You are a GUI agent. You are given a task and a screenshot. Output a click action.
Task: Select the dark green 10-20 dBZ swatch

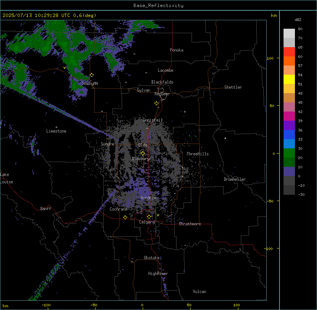289,162
